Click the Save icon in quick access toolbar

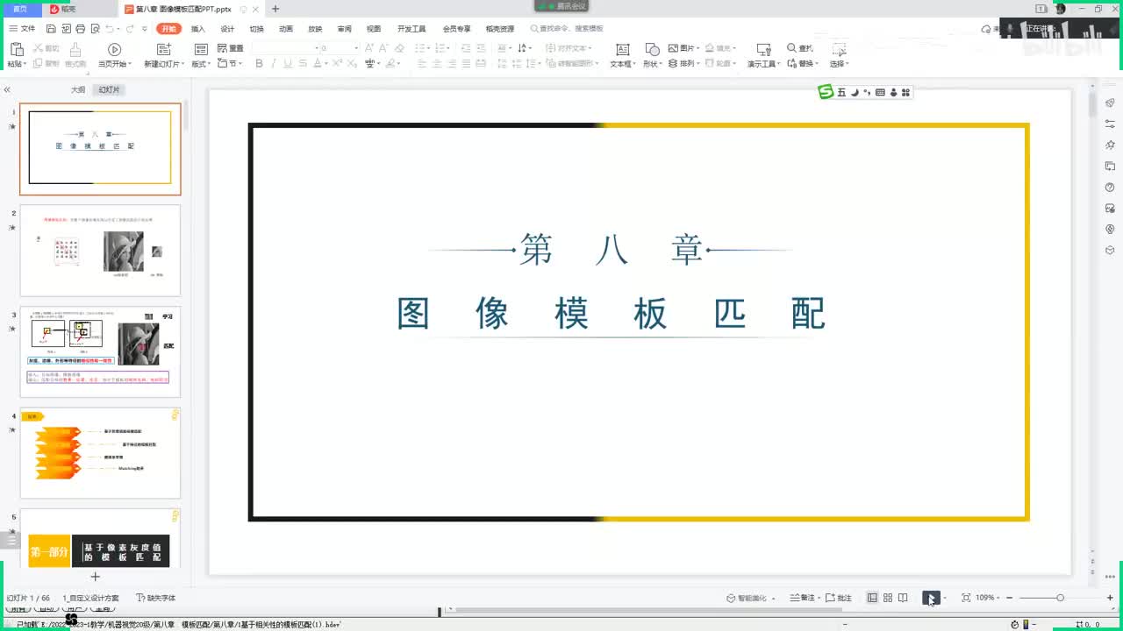pos(52,29)
